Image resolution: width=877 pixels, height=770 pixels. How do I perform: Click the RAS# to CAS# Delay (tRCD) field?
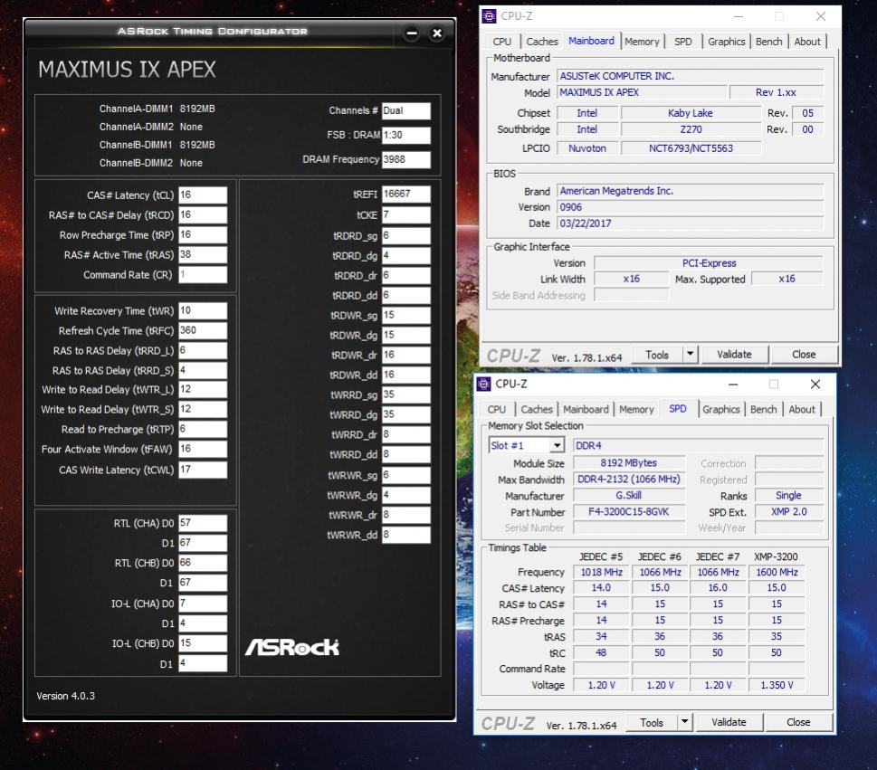pyautogui.click(x=203, y=215)
